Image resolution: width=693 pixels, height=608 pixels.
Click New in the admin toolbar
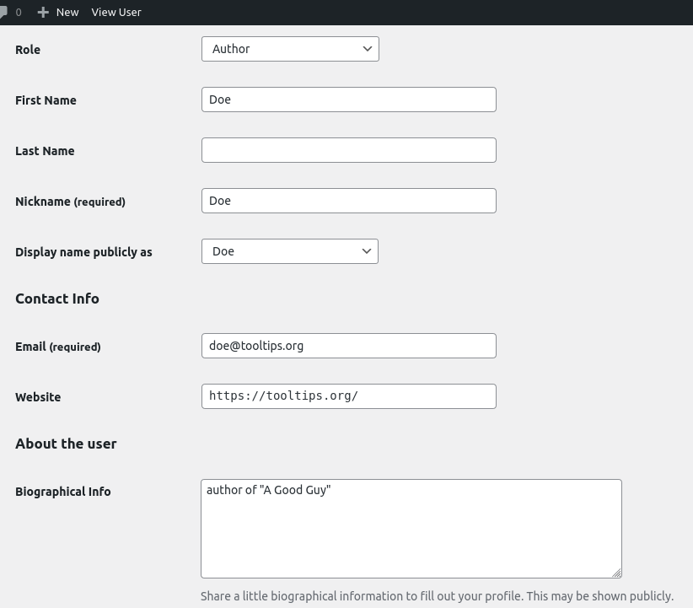[x=67, y=12]
